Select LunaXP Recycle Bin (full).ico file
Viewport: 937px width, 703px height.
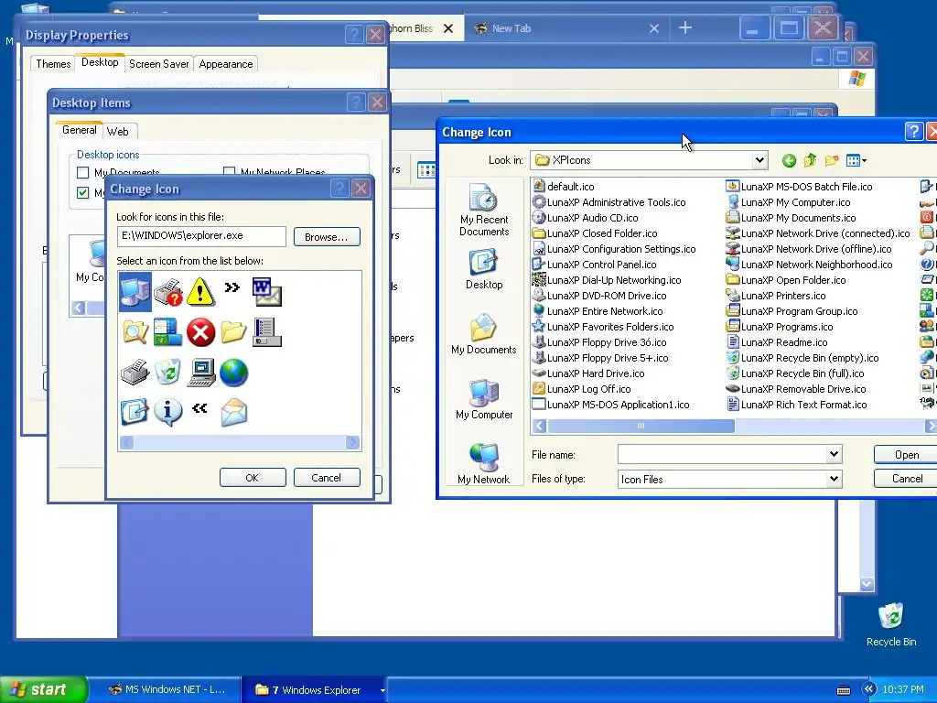[x=795, y=373]
